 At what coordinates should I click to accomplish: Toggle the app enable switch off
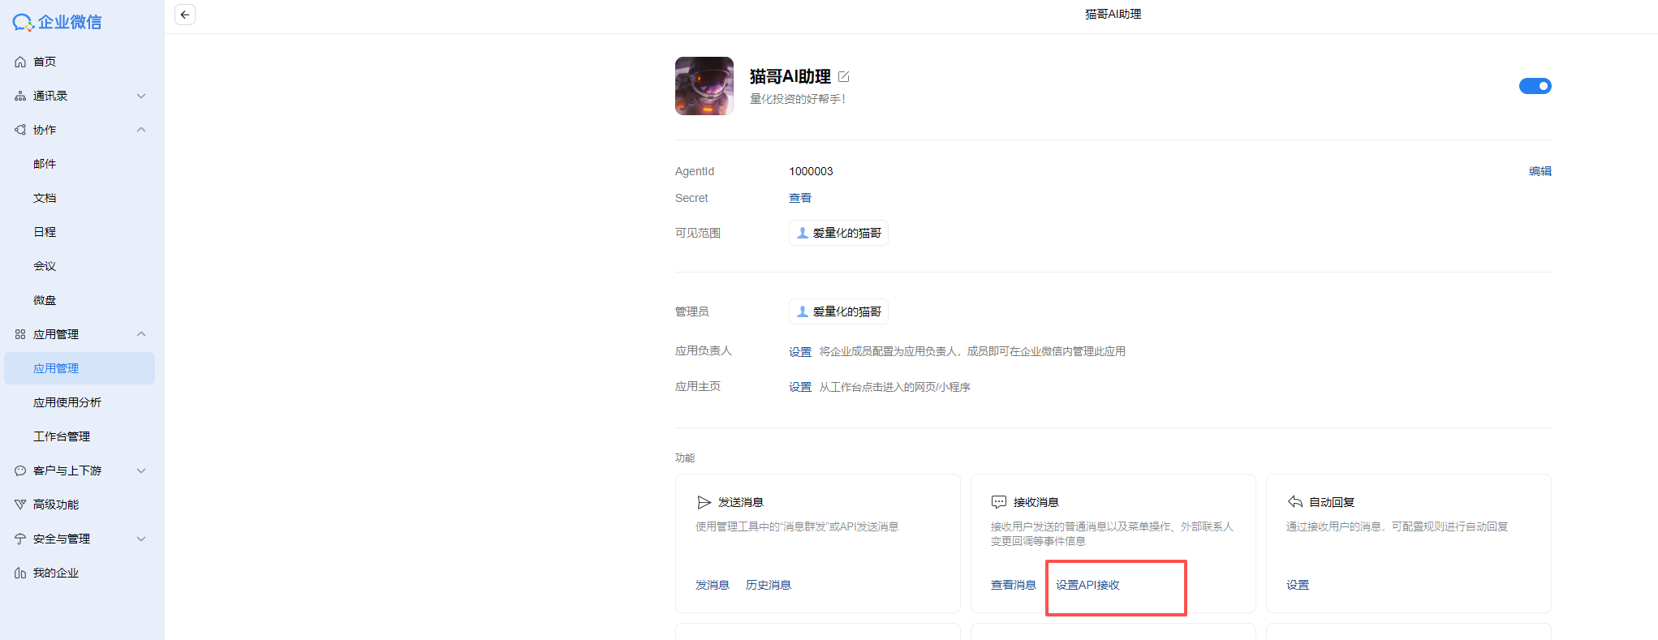(1535, 86)
